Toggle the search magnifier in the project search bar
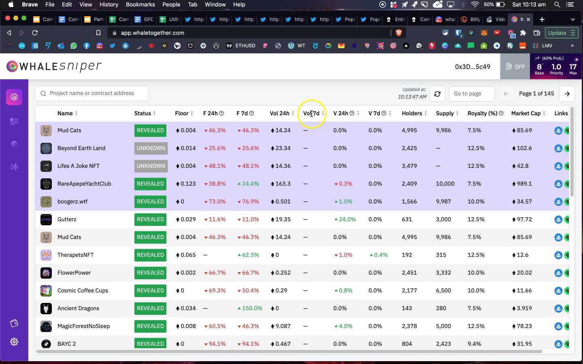The width and height of the screenshot is (583, 364). [x=43, y=93]
